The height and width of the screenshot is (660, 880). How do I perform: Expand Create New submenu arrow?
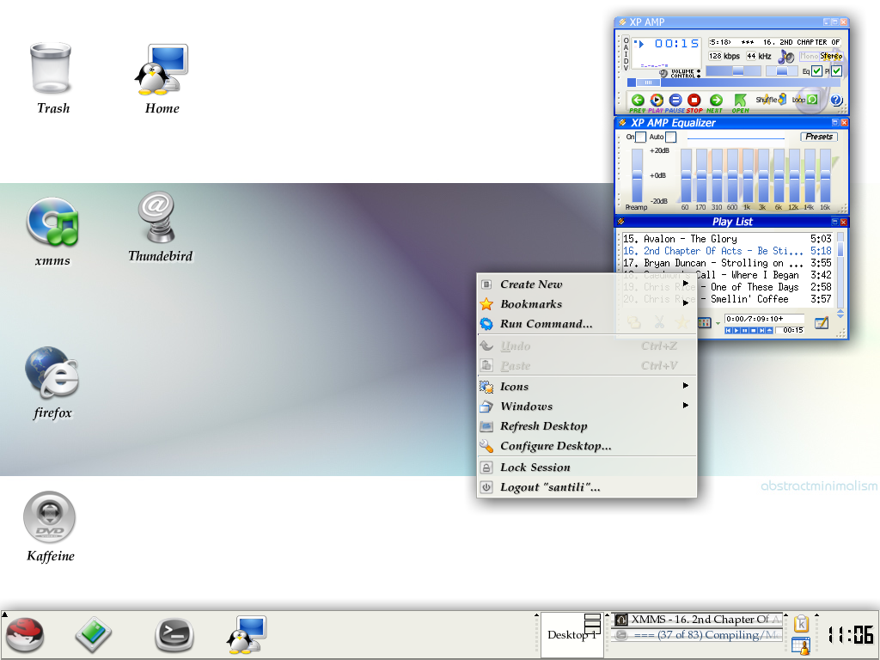pos(685,284)
